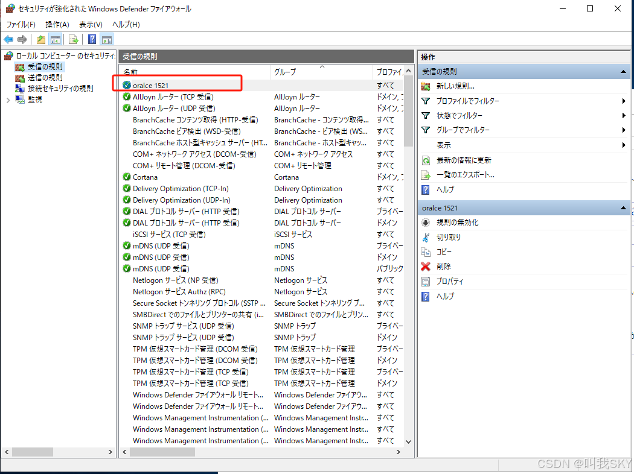Click the 切り取り scissors icon
This screenshot has height=474, width=634.
[x=426, y=238]
